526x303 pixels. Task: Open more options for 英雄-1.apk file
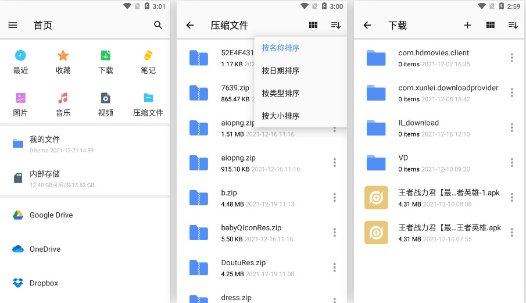tap(512, 198)
